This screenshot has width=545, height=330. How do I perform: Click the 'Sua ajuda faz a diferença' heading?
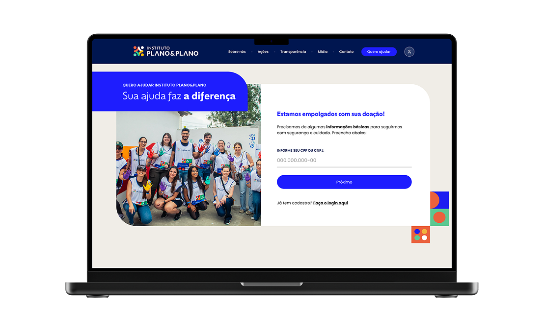pos(179,96)
